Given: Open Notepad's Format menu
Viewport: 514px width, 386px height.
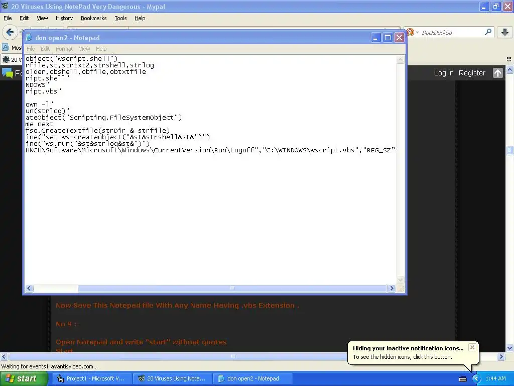Looking at the screenshot, I should pos(64,49).
